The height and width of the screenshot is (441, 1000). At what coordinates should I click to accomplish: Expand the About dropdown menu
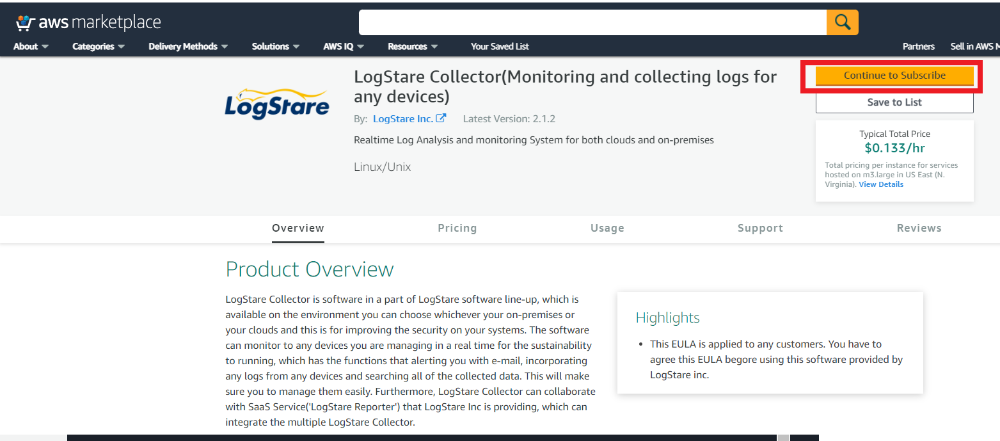pos(31,46)
